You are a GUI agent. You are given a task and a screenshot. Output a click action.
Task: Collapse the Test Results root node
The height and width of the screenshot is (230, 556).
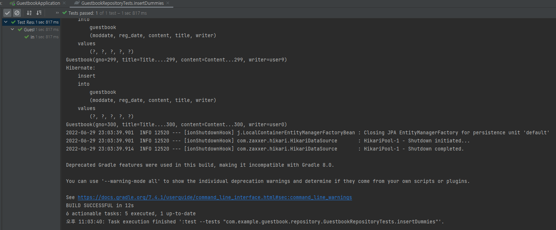point(6,22)
